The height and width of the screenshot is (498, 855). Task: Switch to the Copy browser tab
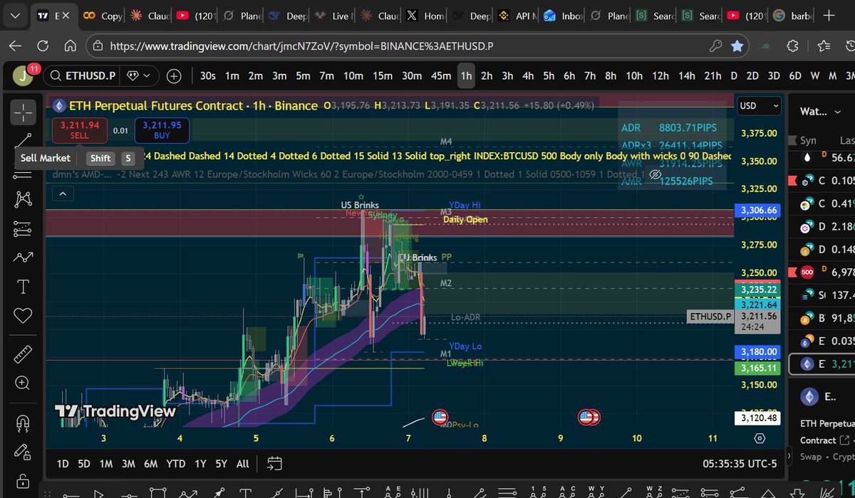[x=103, y=15]
